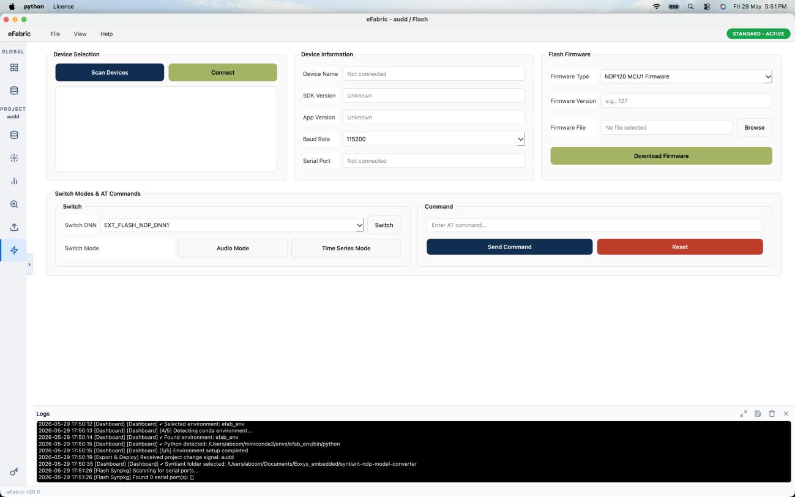
Task: Select Time Series Mode
Action: click(x=346, y=248)
